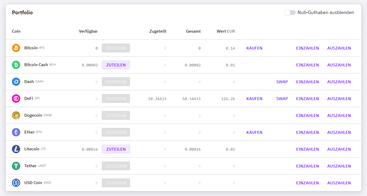Open SWAP for Dash
Image resolution: width=367 pixels, height=196 pixels.
pos(282,82)
